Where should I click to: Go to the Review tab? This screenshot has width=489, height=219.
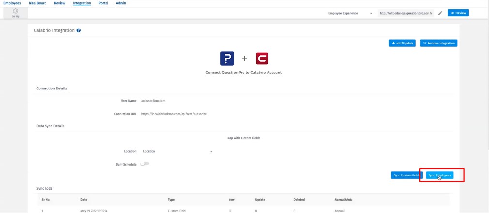click(60, 3)
